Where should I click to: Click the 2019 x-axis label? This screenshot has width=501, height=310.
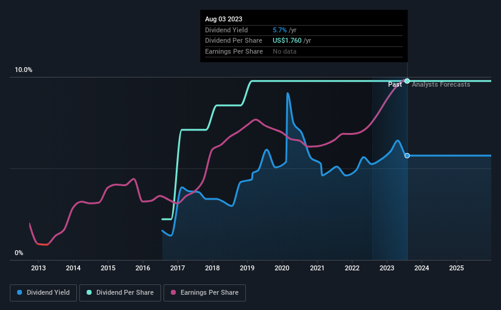(247, 268)
